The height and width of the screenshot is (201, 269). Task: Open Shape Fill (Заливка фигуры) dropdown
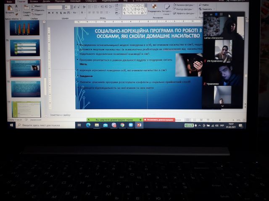pos(184,5)
